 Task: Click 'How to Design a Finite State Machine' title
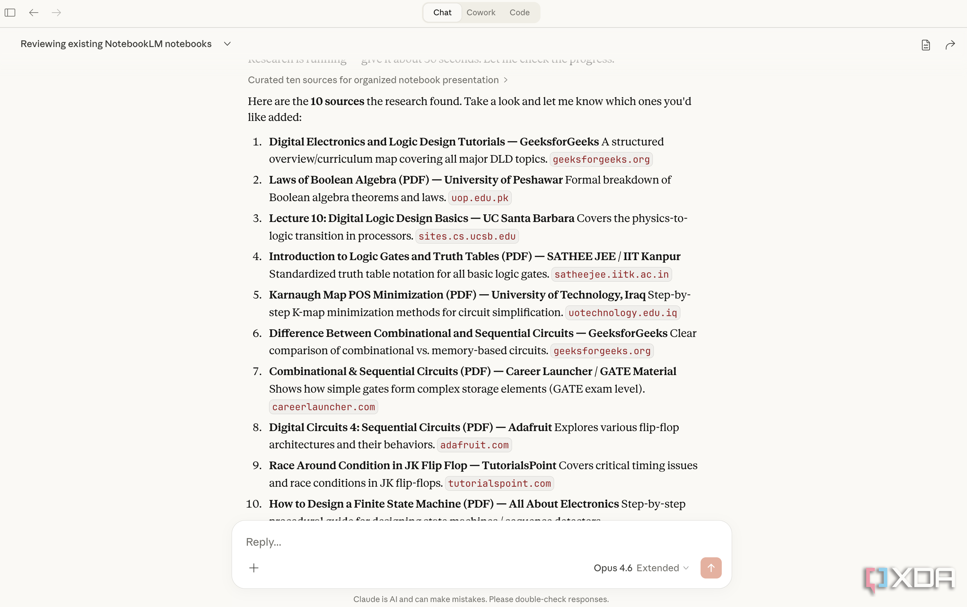click(365, 504)
